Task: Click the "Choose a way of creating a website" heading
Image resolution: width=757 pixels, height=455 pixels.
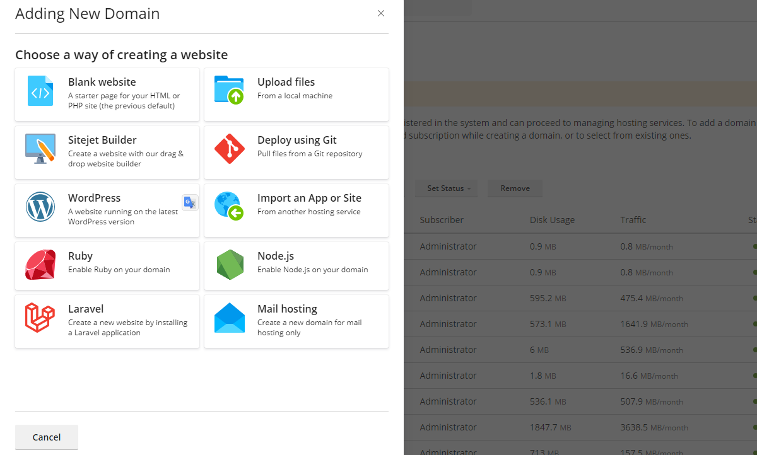Action: (122, 55)
